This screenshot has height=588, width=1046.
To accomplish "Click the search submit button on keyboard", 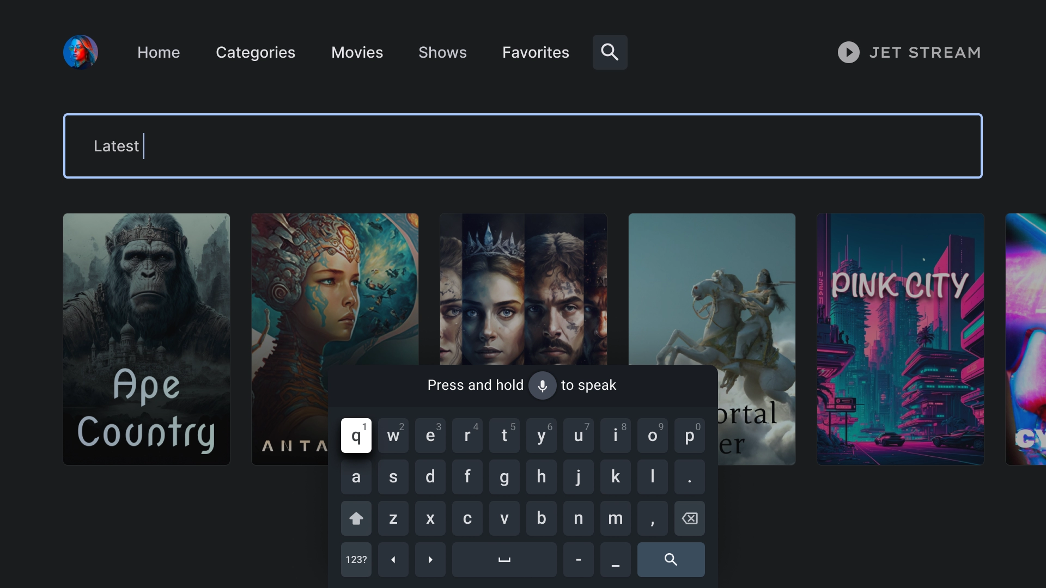I will [669, 559].
